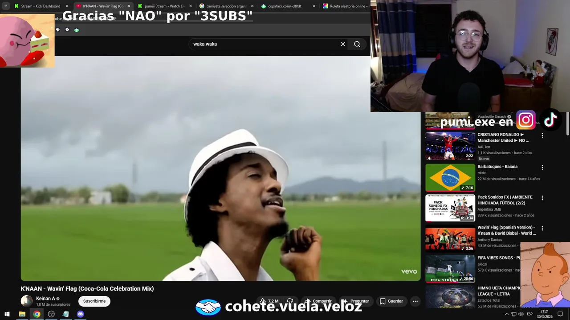The width and height of the screenshot is (570, 320).
Task: Click the video title K'NAAN - Wavin' Flag
Action: click(x=87, y=288)
